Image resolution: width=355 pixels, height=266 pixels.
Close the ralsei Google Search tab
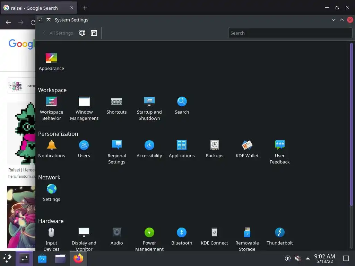71,8
